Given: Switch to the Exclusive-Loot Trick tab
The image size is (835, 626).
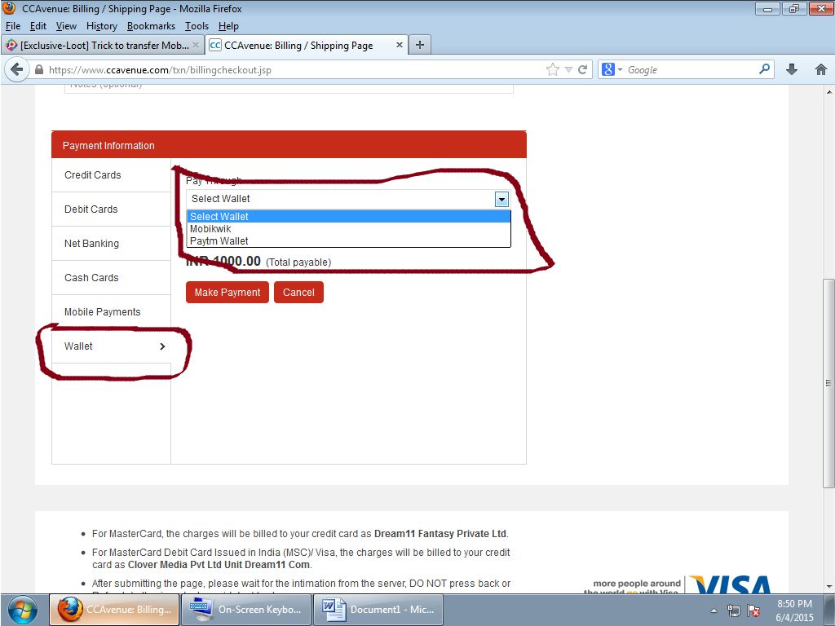Looking at the screenshot, I should [102, 46].
